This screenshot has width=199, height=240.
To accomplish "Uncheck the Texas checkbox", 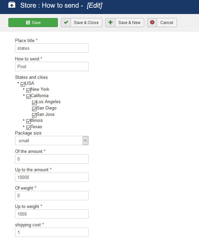I will (29, 128).
